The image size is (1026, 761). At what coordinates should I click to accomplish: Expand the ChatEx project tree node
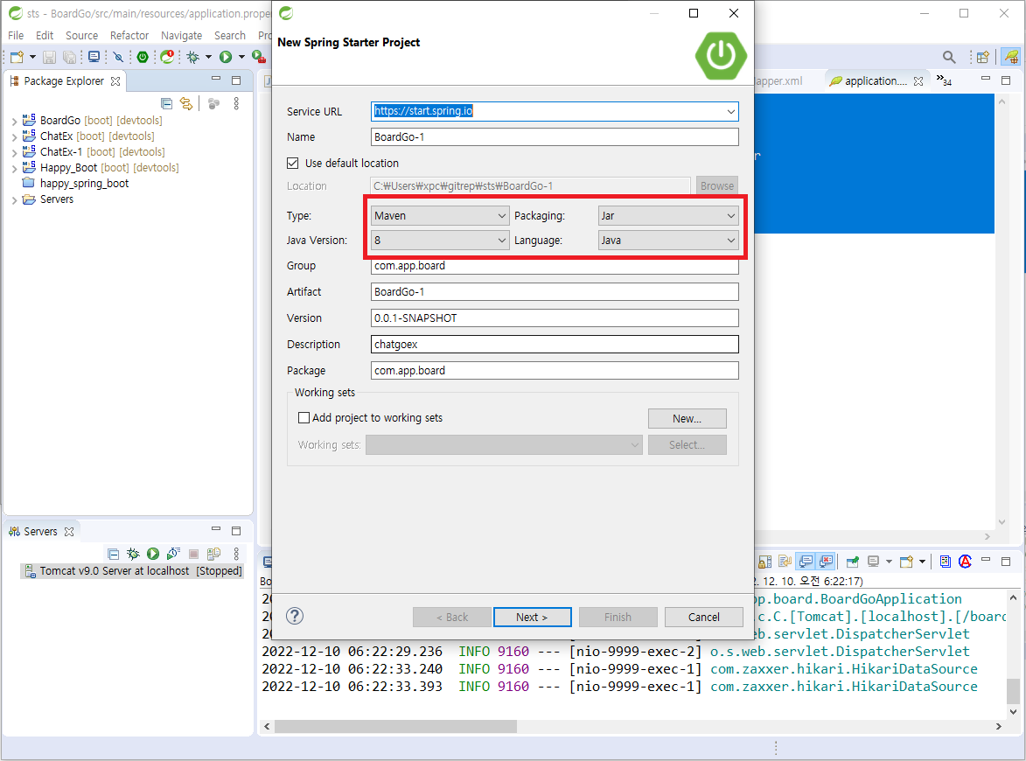pos(14,136)
